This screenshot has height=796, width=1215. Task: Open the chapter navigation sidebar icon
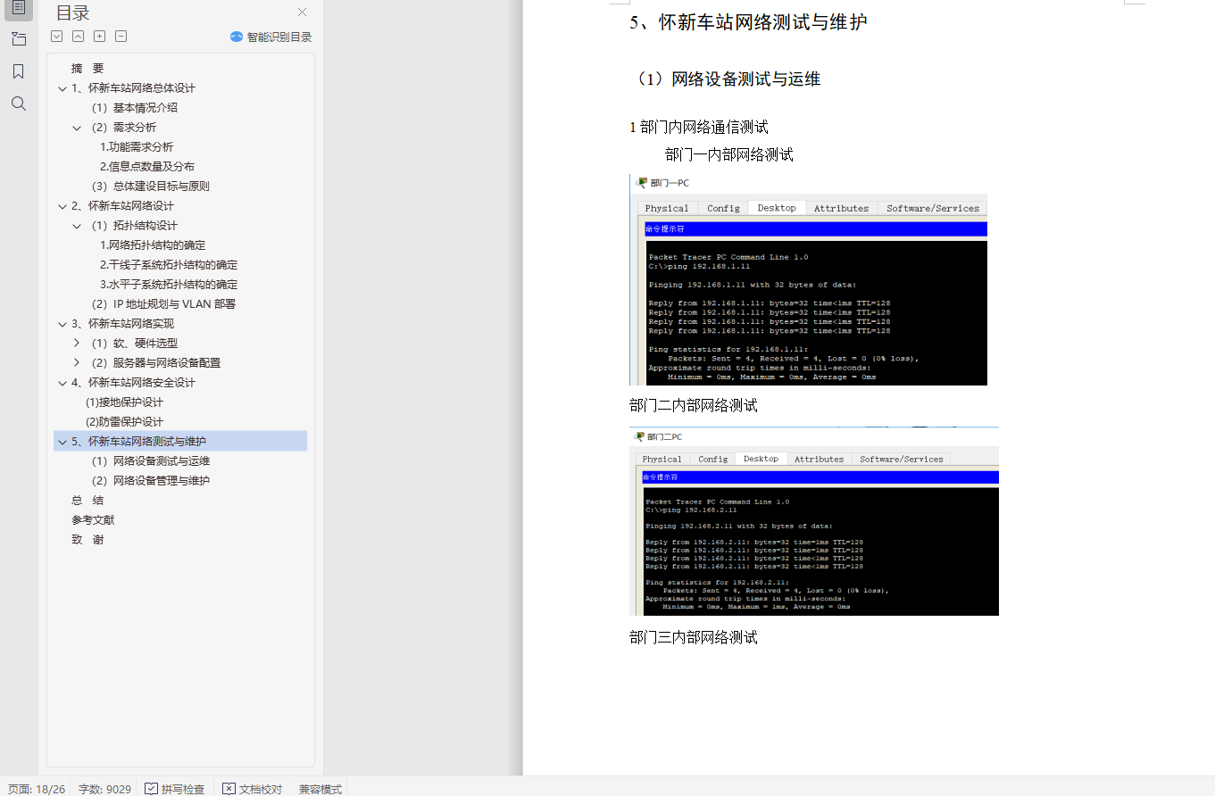tap(19, 39)
